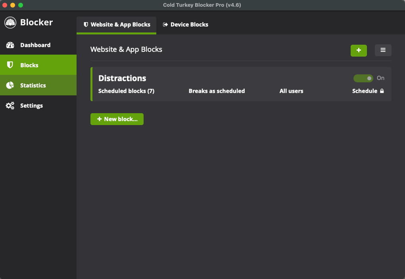Click the lock icon beside Schedule
Image resolution: width=405 pixels, height=279 pixels.
coord(382,91)
